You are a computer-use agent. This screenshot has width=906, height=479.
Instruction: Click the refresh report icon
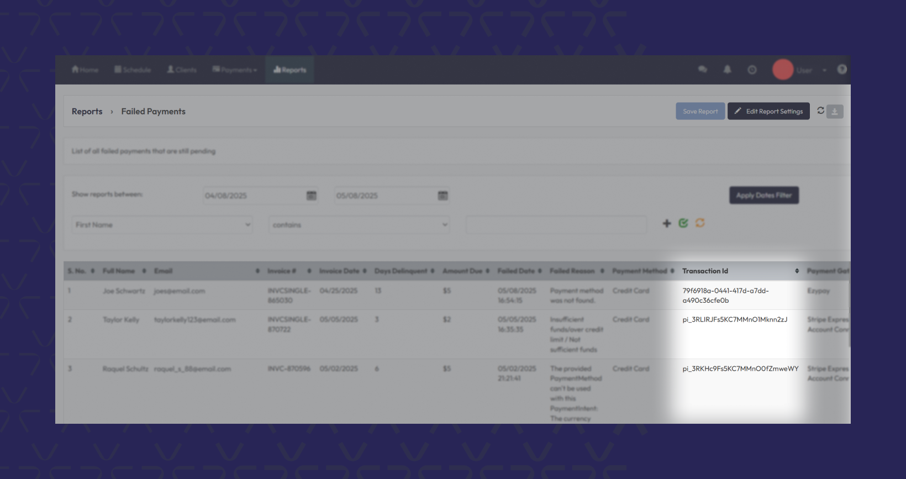pos(820,110)
